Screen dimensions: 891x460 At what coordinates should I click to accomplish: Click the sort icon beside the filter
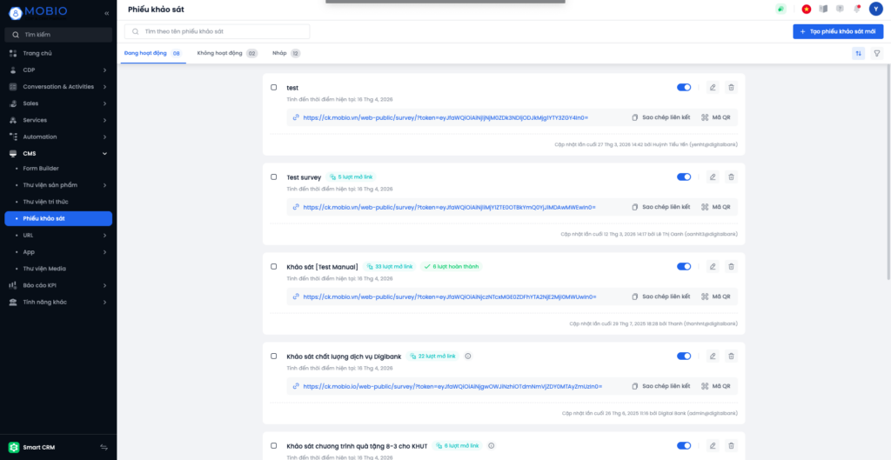coord(859,53)
